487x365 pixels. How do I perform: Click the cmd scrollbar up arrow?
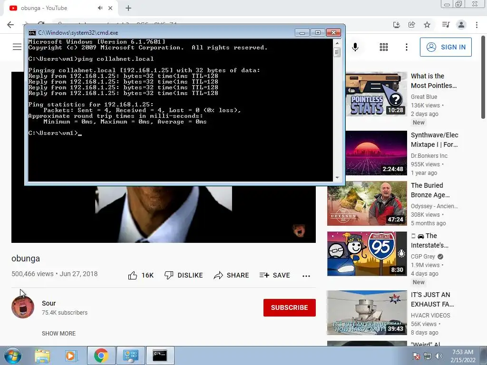point(337,43)
